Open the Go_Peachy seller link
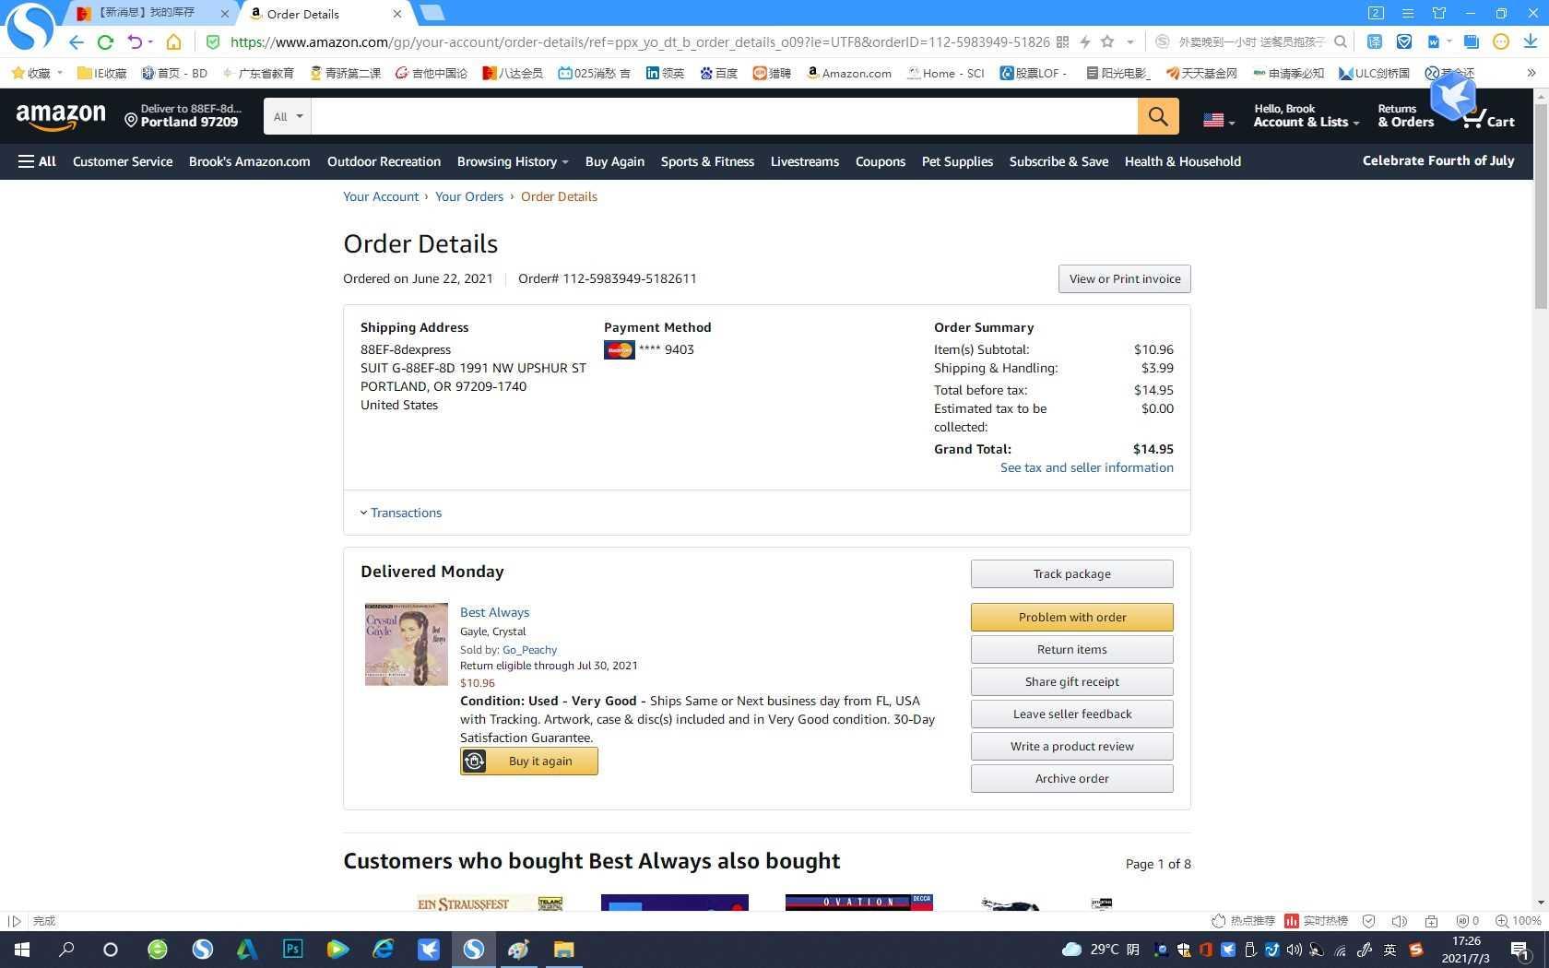The image size is (1549, 968). point(529,650)
